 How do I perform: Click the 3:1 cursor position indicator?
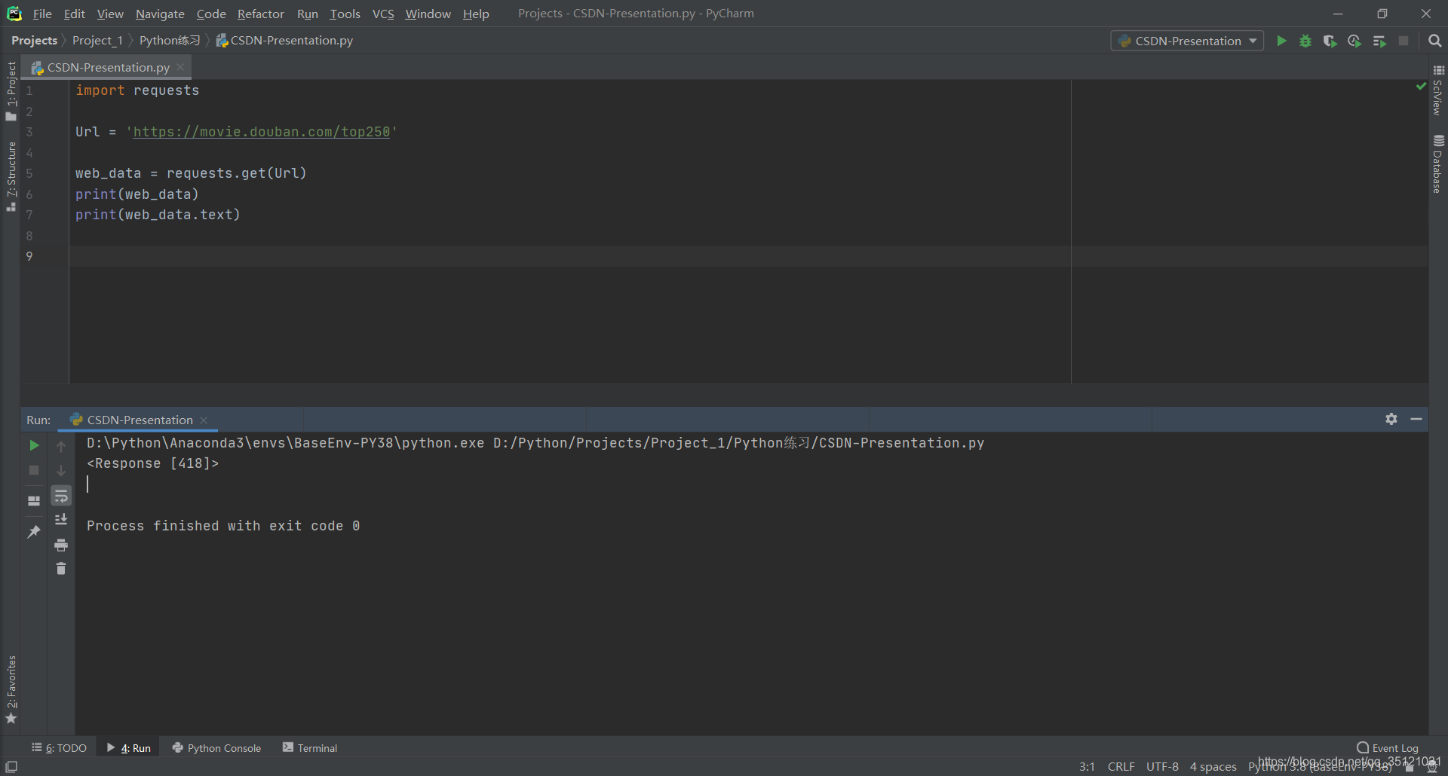point(1087,767)
